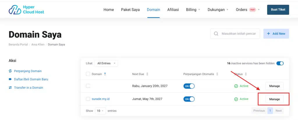Click the Active checkmark icon in January 20th row

[x=236, y=86]
